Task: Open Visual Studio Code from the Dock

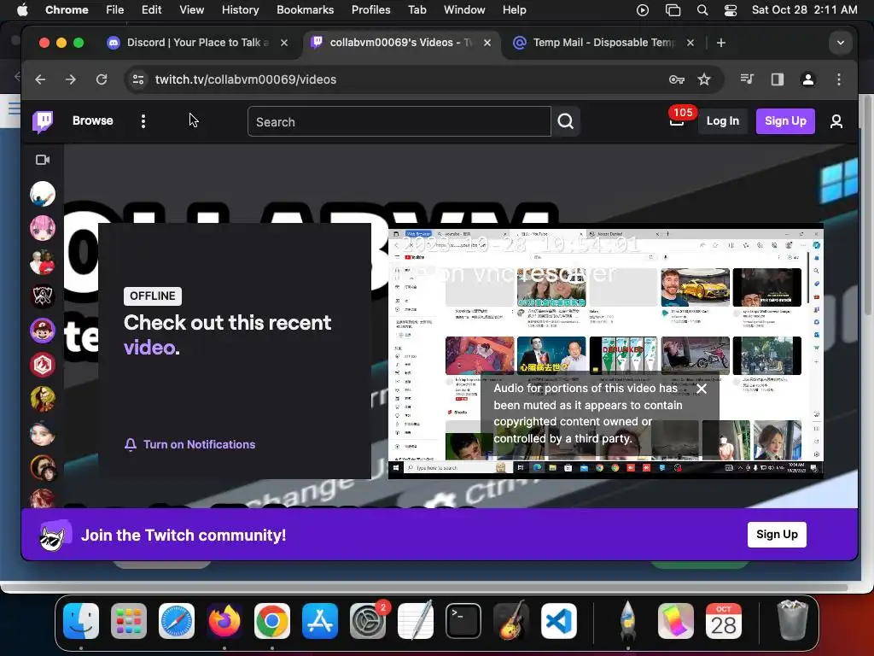Action: coord(558,621)
